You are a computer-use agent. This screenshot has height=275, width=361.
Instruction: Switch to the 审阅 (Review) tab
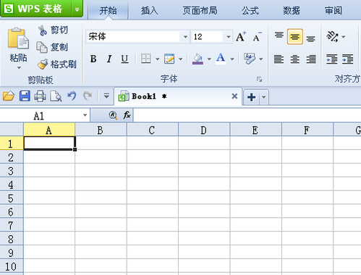333,11
